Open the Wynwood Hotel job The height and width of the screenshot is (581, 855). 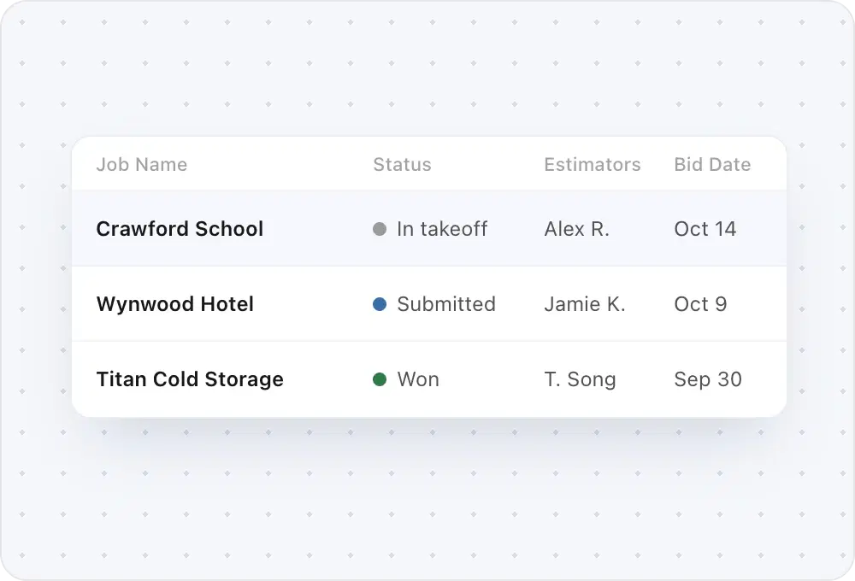click(x=175, y=304)
